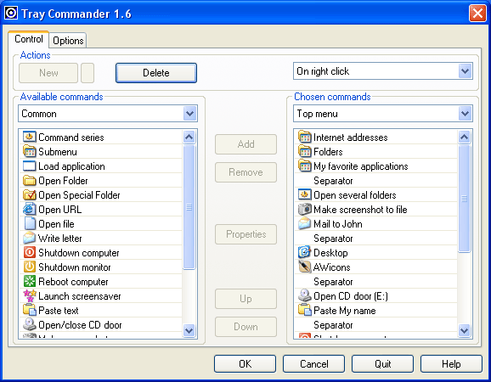Click the Delete button

pos(156,73)
